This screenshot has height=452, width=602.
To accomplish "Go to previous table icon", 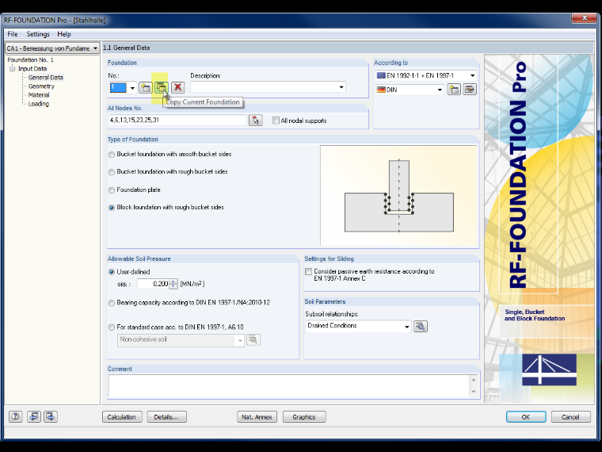I will click(x=34, y=416).
